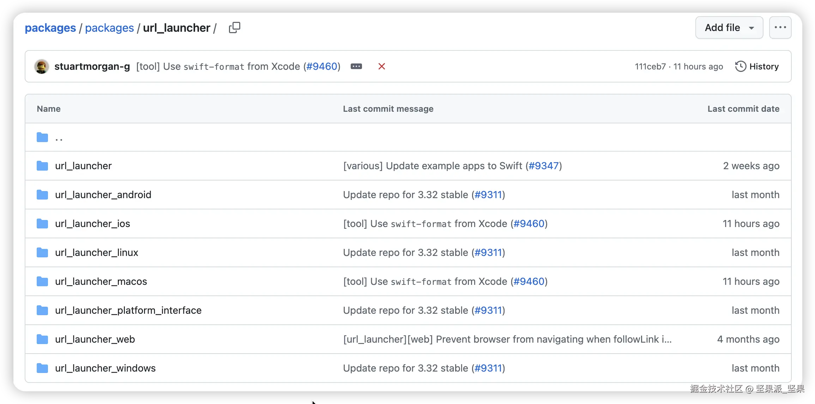This screenshot has height=404, width=815.
Task: Expand commit message ellipsis icon
Action: click(x=356, y=66)
